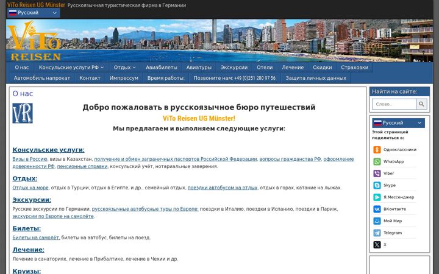This screenshot has height=274, width=439.
Task: Share via Мой Мир icon
Action: 377,221
